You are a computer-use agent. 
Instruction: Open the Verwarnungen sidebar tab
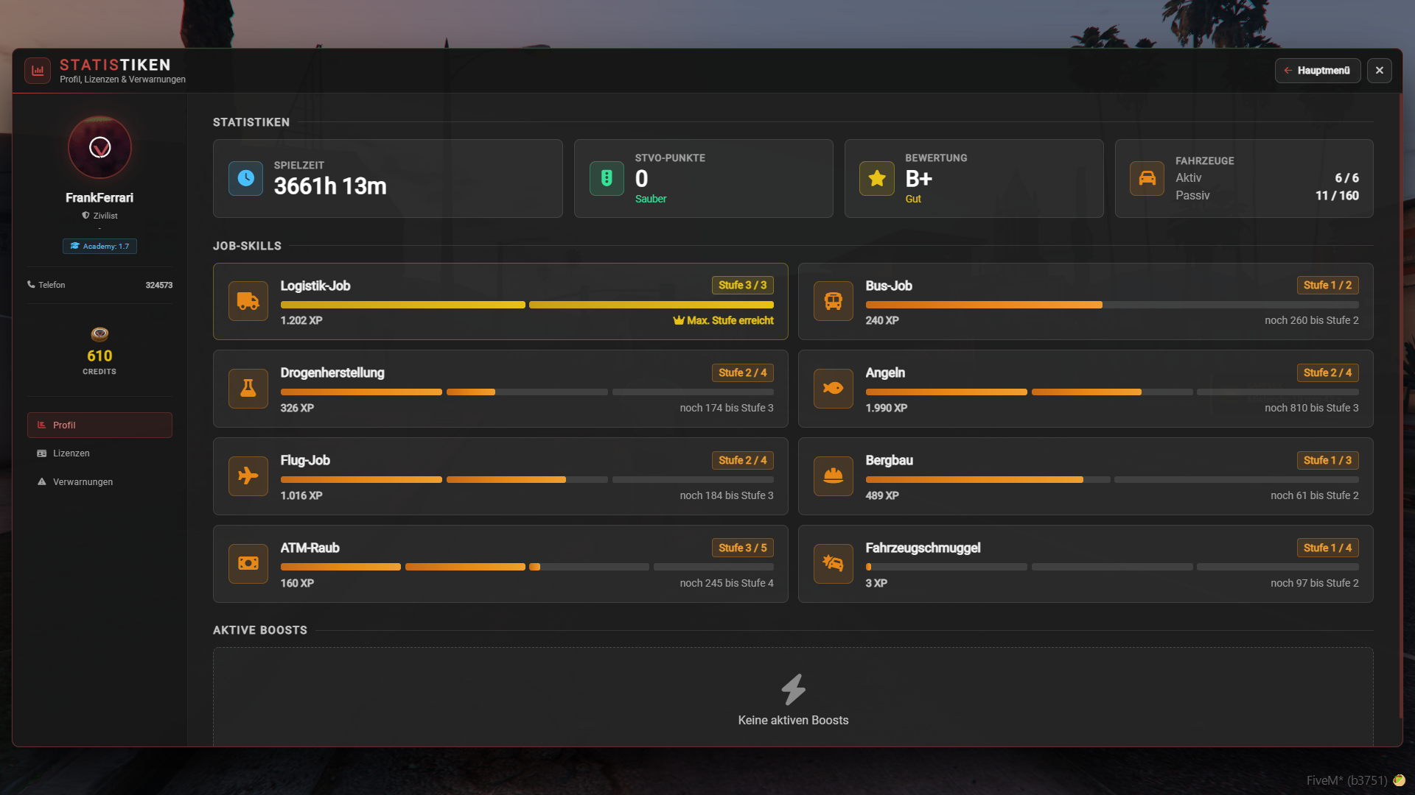pos(99,482)
